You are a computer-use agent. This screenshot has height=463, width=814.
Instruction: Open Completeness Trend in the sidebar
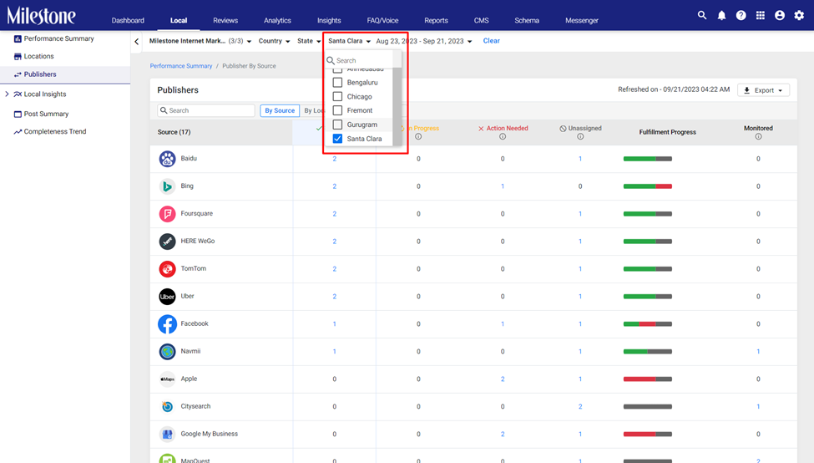pos(54,131)
